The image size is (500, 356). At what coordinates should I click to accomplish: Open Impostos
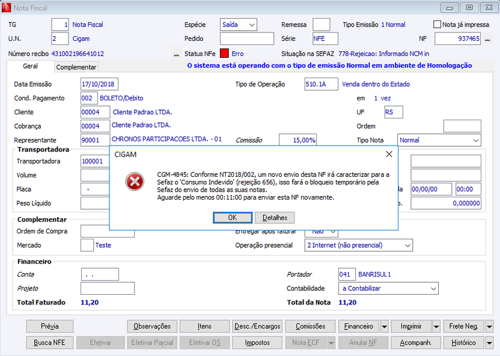point(257,343)
